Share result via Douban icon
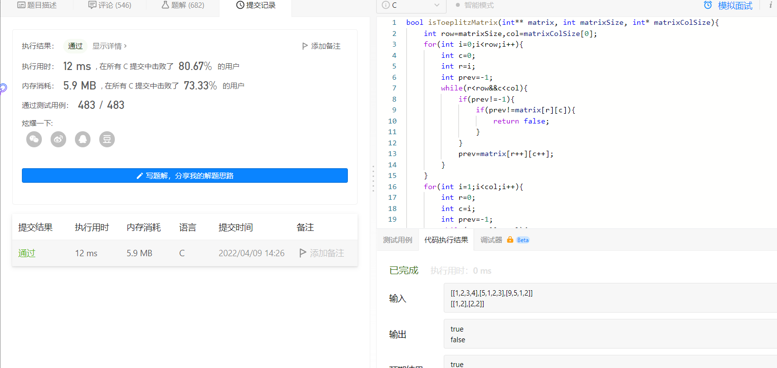This screenshot has height=368, width=777. (x=107, y=140)
